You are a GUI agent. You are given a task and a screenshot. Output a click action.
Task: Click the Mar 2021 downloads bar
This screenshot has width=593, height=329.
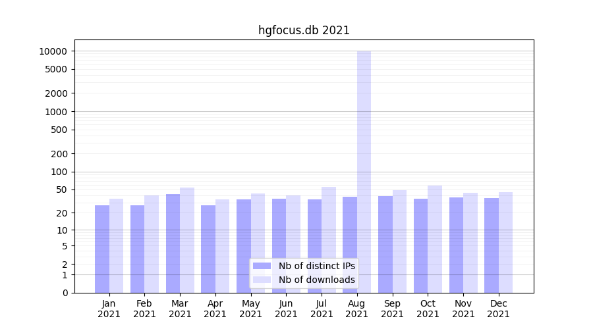pos(187,240)
